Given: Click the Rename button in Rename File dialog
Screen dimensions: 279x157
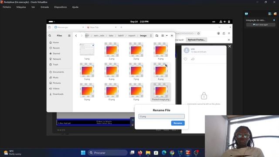Looking at the screenshot, I should pos(178,123).
